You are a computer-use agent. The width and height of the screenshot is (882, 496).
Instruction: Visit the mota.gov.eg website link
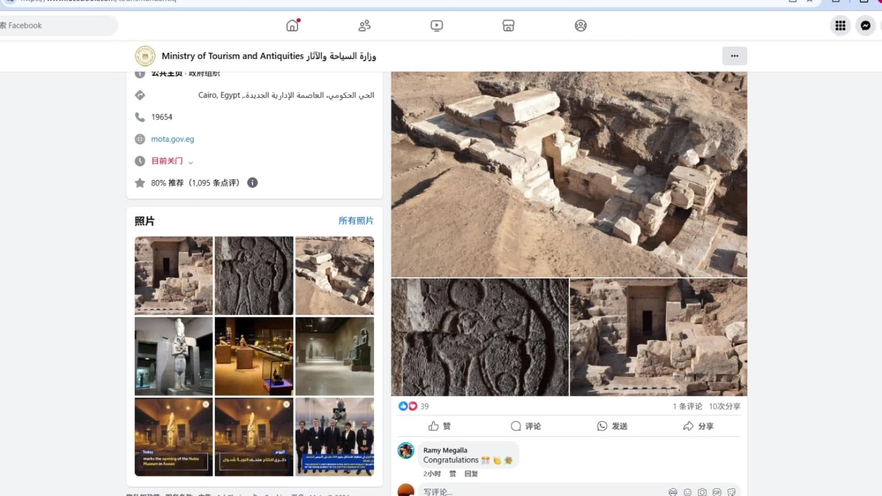[x=172, y=139]
